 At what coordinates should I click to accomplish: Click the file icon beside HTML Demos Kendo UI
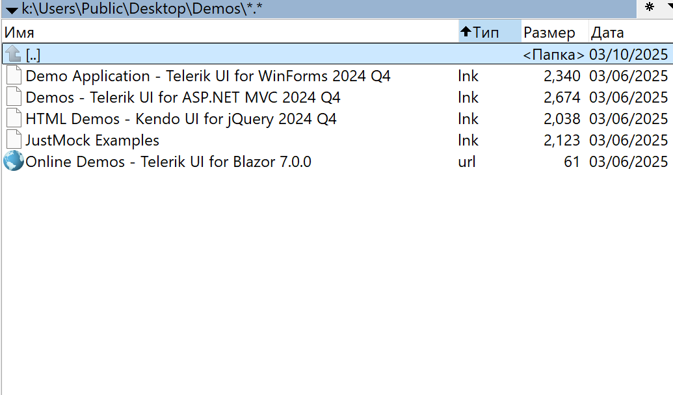14,118
